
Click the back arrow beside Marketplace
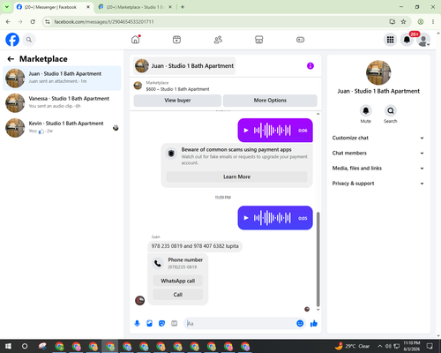11,59
